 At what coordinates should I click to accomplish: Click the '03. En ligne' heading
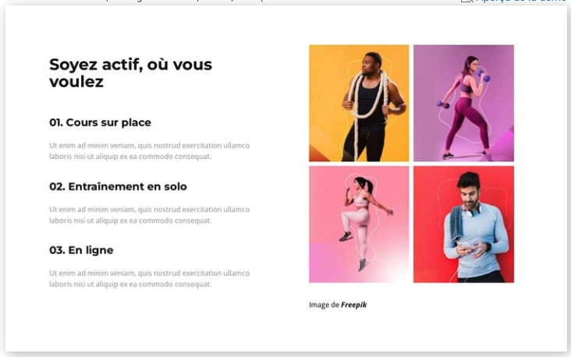[81, 250]
